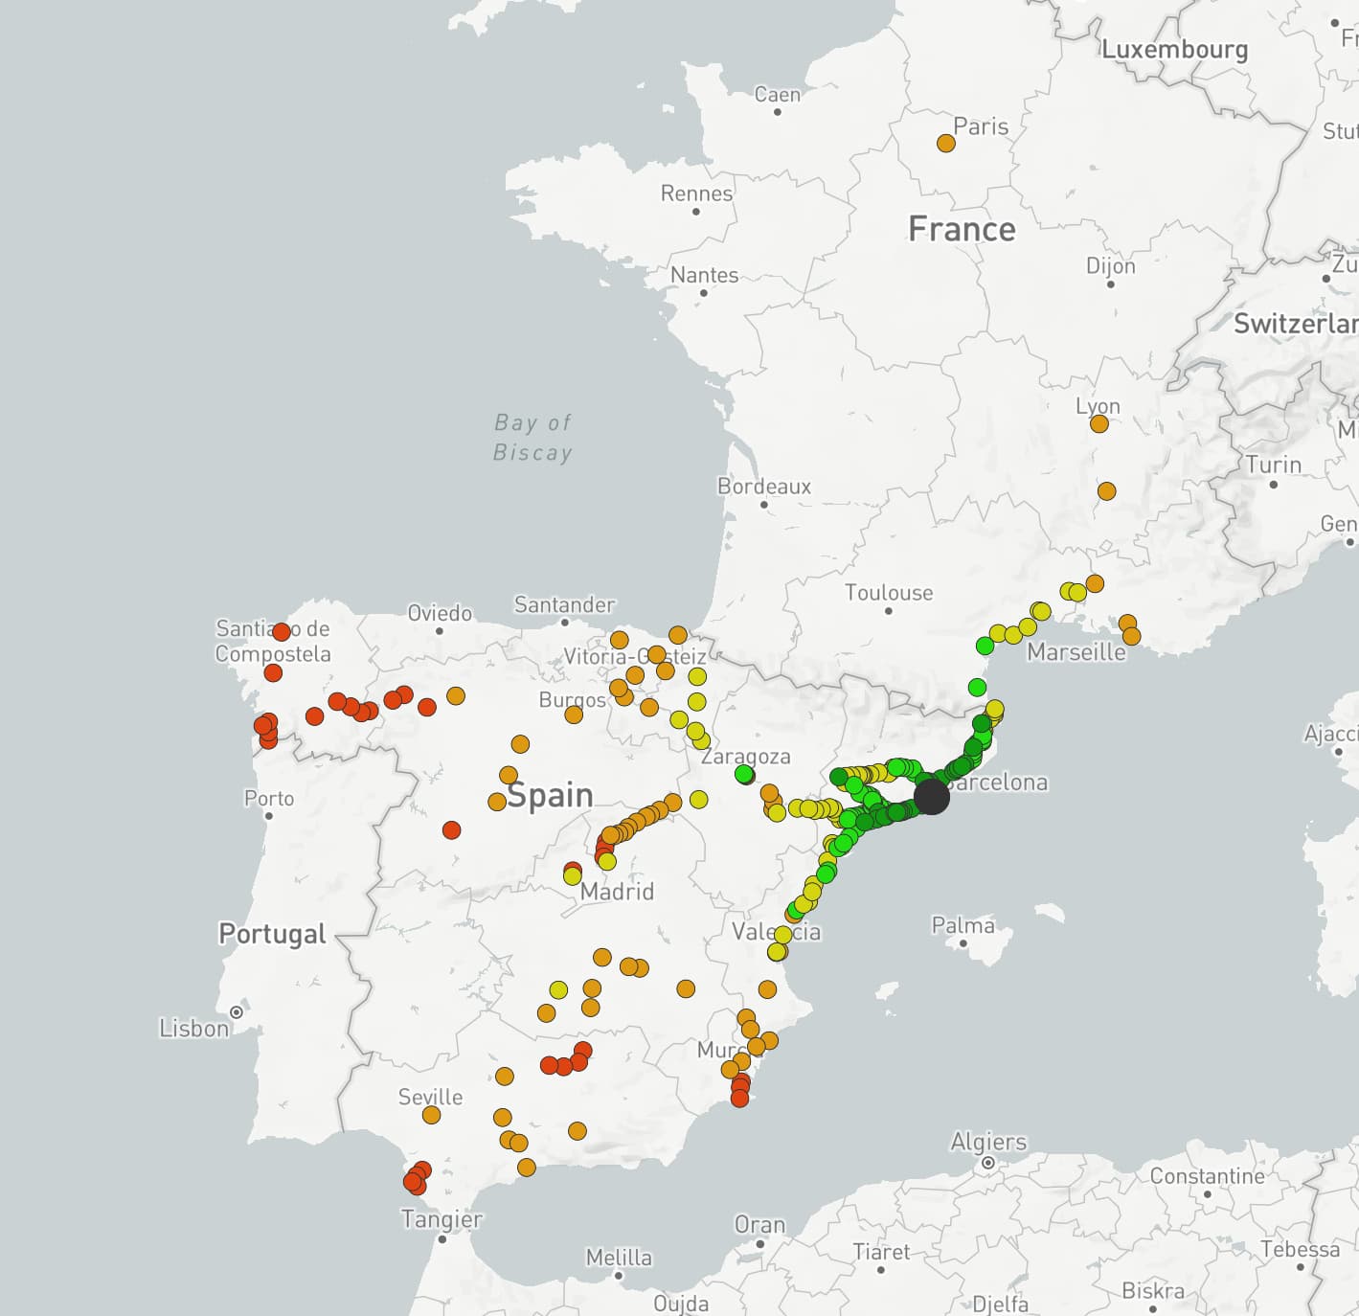Screen dimensions: 1359x1316
Task: Click the Toulouse city label
Action: coord(888,593)
